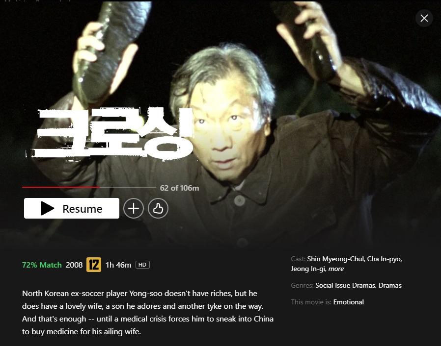The height and width of the screenshot is (346, 441).
Task: Open cast member Jeong In-gi
Action: (308, 269)
